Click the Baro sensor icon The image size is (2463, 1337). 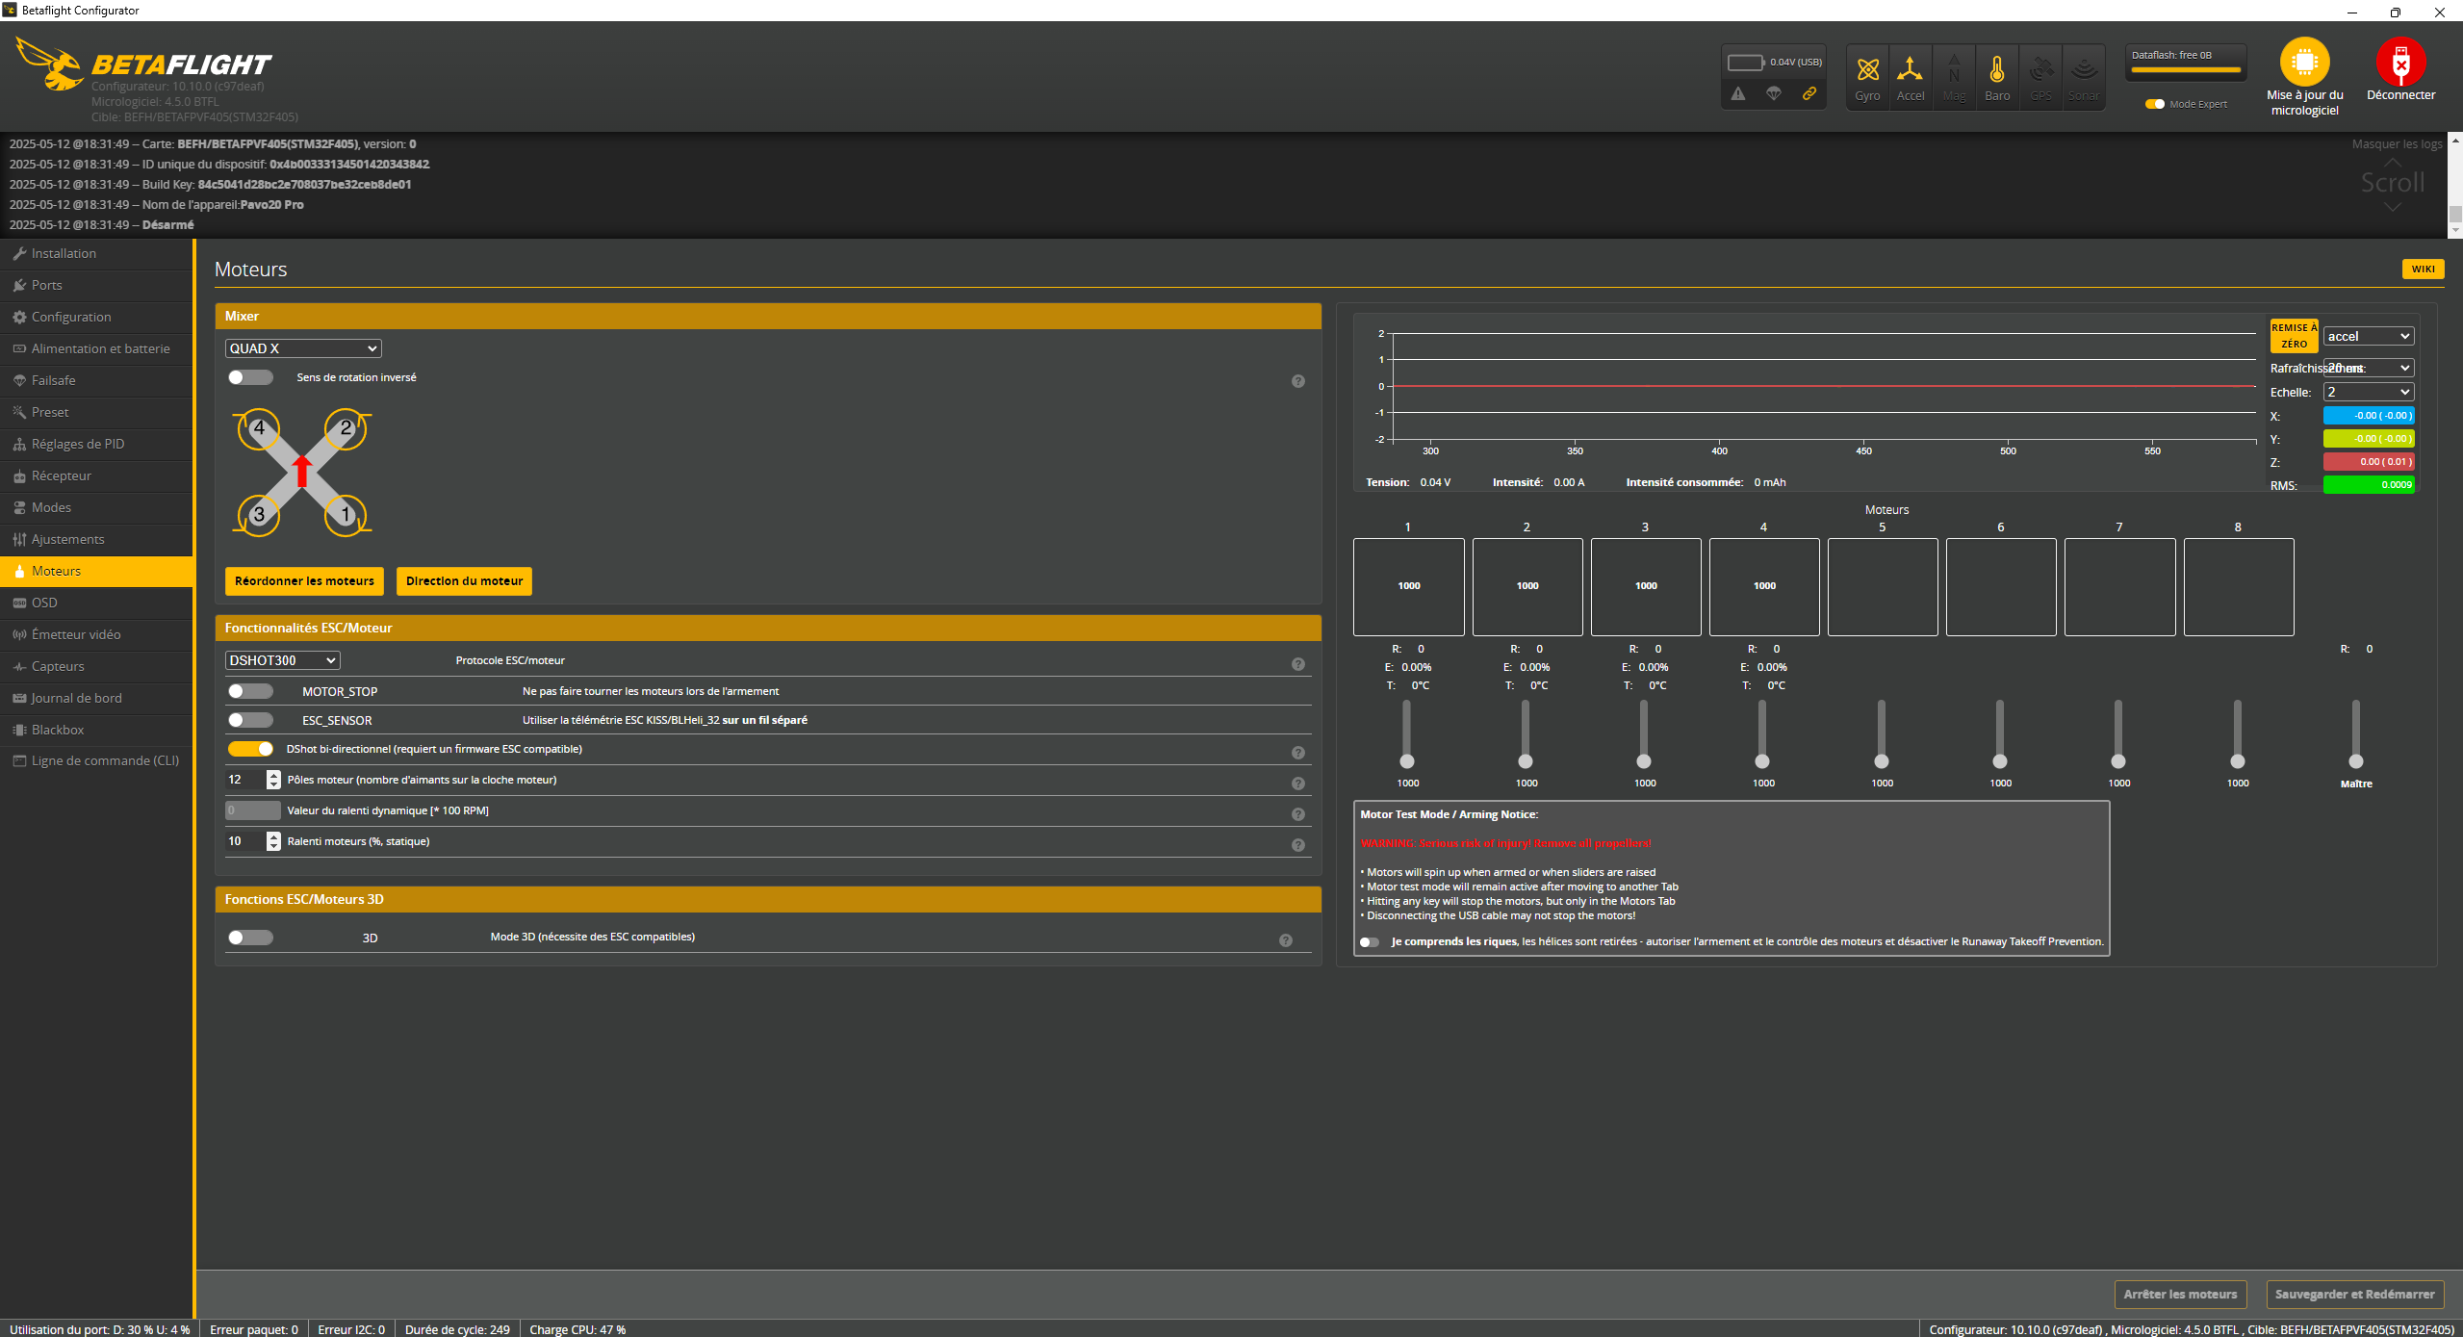(1997, 70)
